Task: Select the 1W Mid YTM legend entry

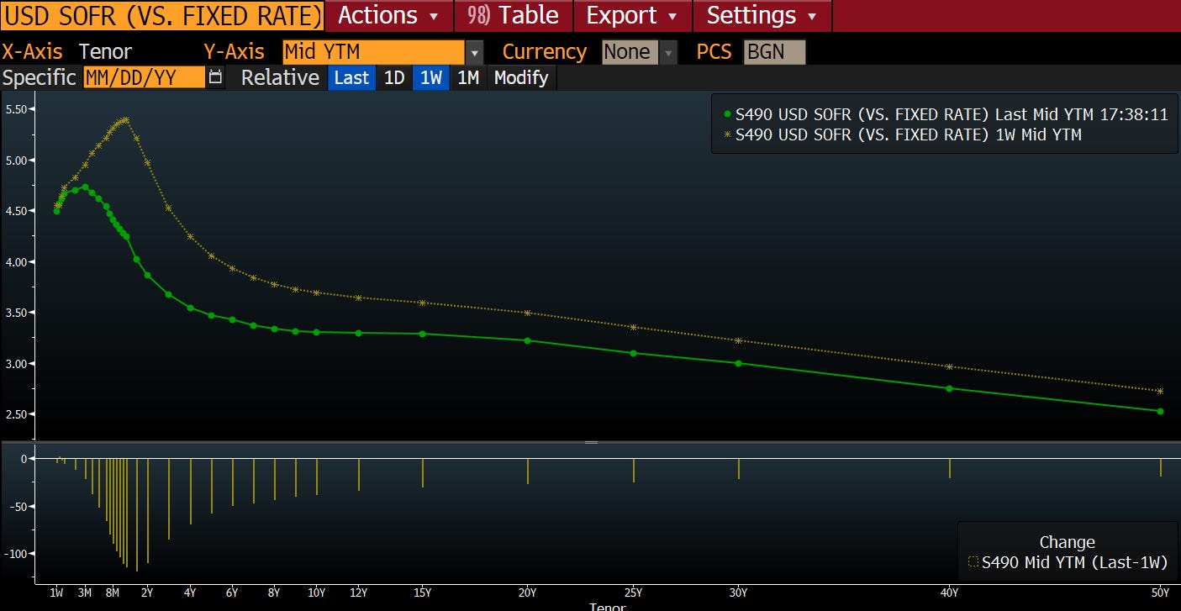Action: coord(902,134)
